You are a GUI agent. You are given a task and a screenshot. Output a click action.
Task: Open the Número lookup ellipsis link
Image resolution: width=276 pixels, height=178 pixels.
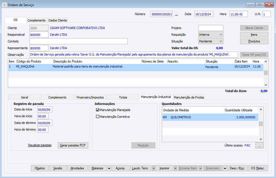176,14
